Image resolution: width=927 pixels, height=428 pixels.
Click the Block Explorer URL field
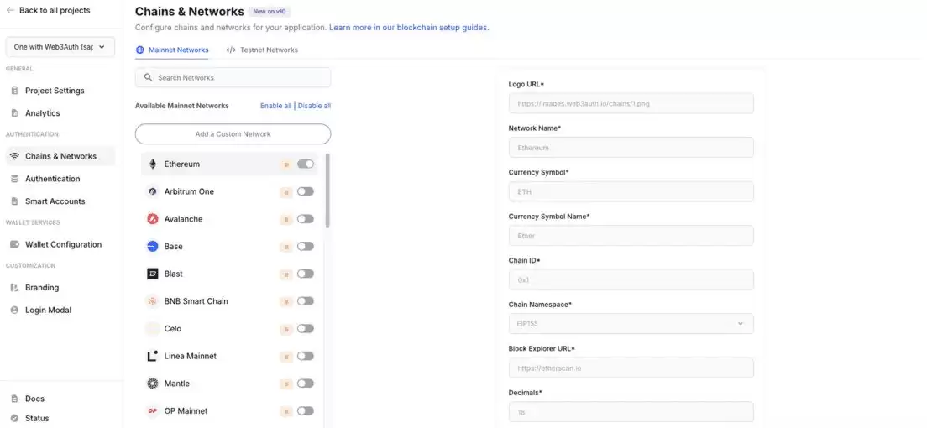[631, 368]
